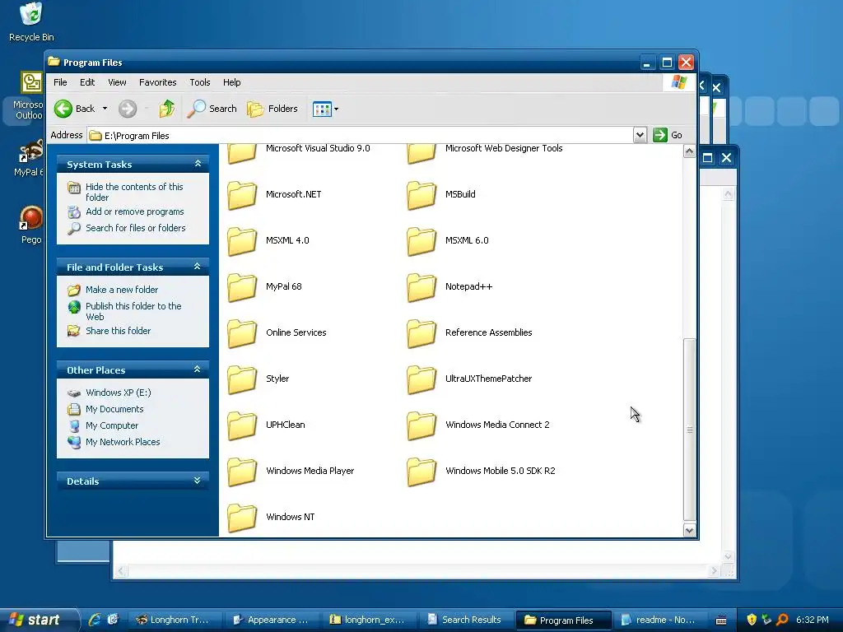This screenshot has height=632, width=843.
Task: Expand the Address bar dropdown
Action: point(639,135)
